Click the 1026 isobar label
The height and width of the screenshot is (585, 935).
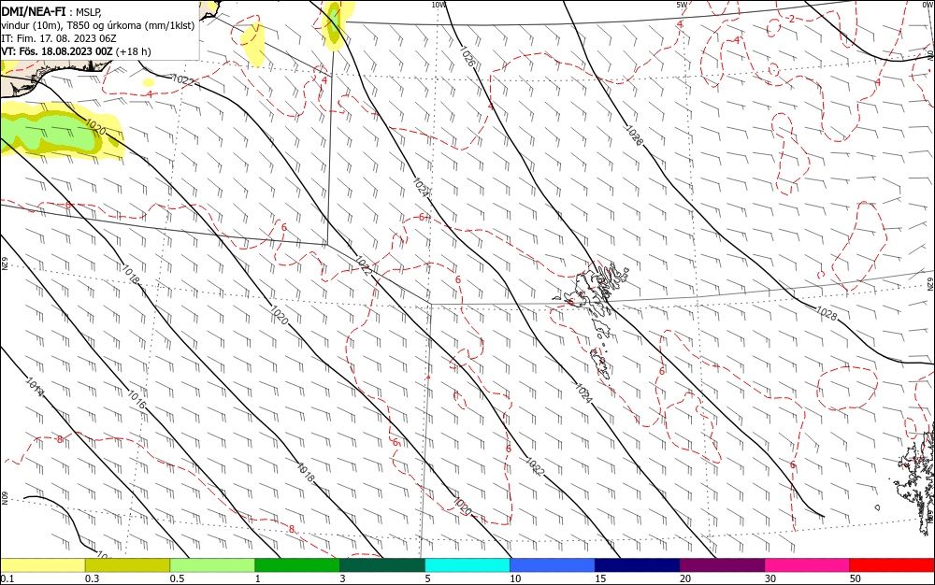(x=467, y=57)
